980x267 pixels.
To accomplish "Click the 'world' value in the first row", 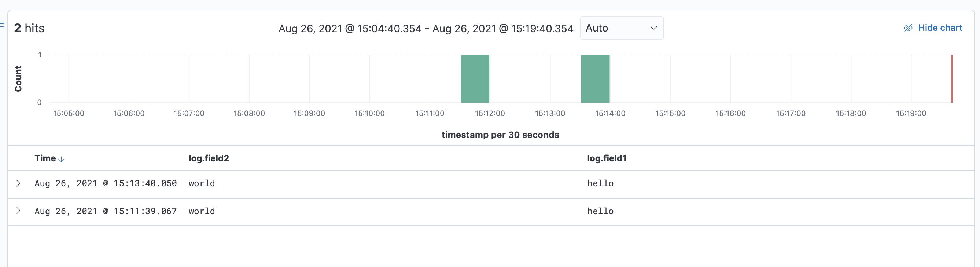I will [202, 183].
